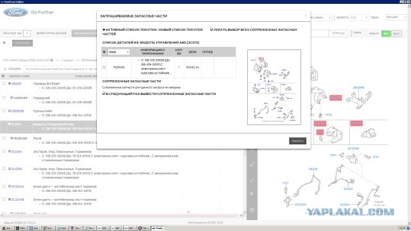Viewport: 411px width, 231px height.
Task: Select radio button for part 1828456
Action: pyautogui.click(x=104, y=67)
